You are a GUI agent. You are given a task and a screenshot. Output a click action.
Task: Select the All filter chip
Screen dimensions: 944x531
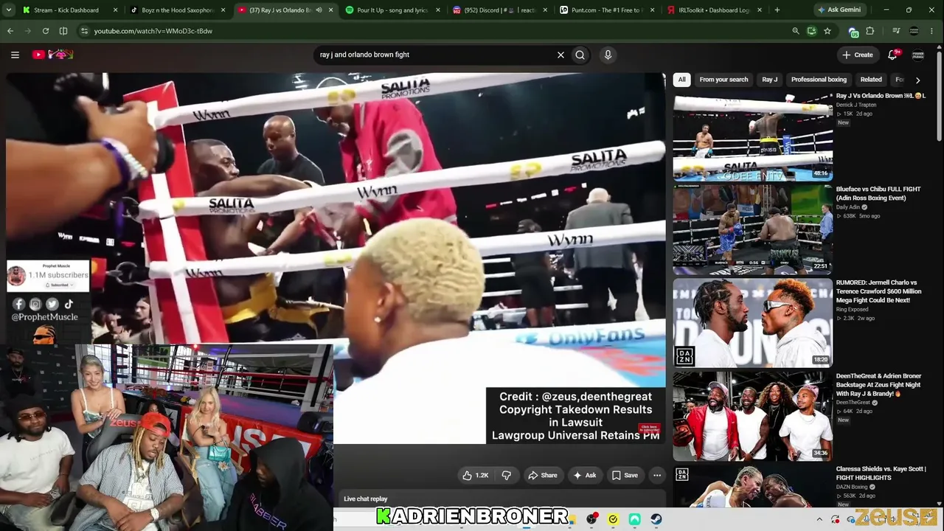[682, 80]
